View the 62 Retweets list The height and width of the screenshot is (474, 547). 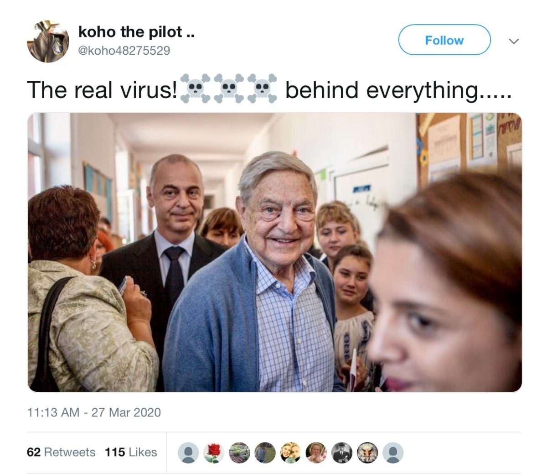(x=61, y=452)
